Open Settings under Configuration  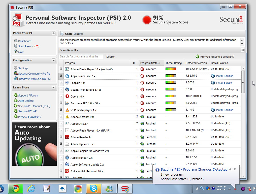(23, 68)
